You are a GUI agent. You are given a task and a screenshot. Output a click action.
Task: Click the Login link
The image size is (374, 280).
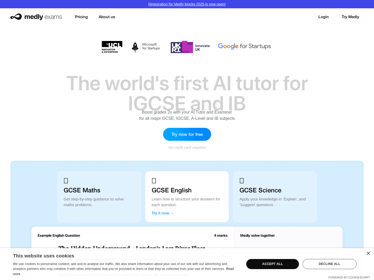323,17
